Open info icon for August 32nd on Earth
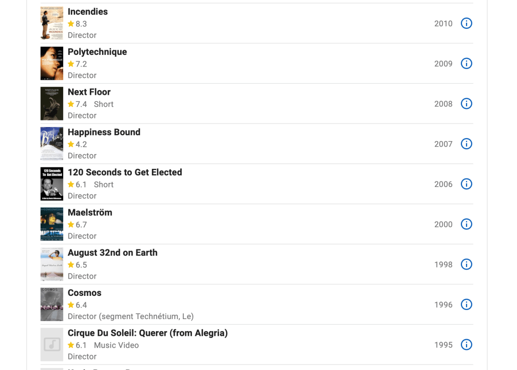This screenshot has width=517, height=370. pyautogui.click(x=467, y=265)
